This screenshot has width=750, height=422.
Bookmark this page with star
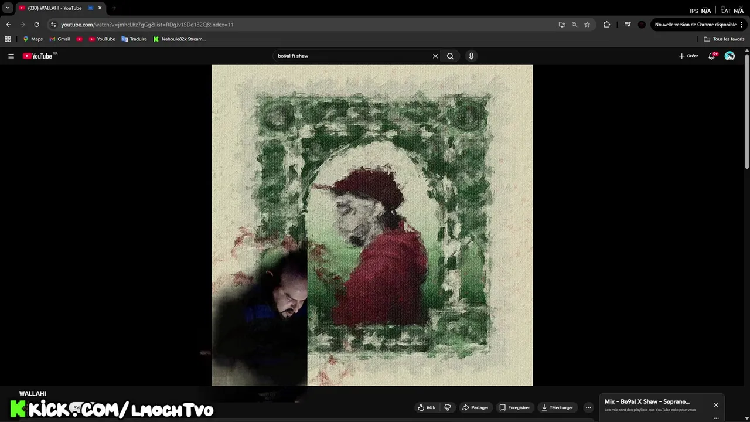[587, 25]
